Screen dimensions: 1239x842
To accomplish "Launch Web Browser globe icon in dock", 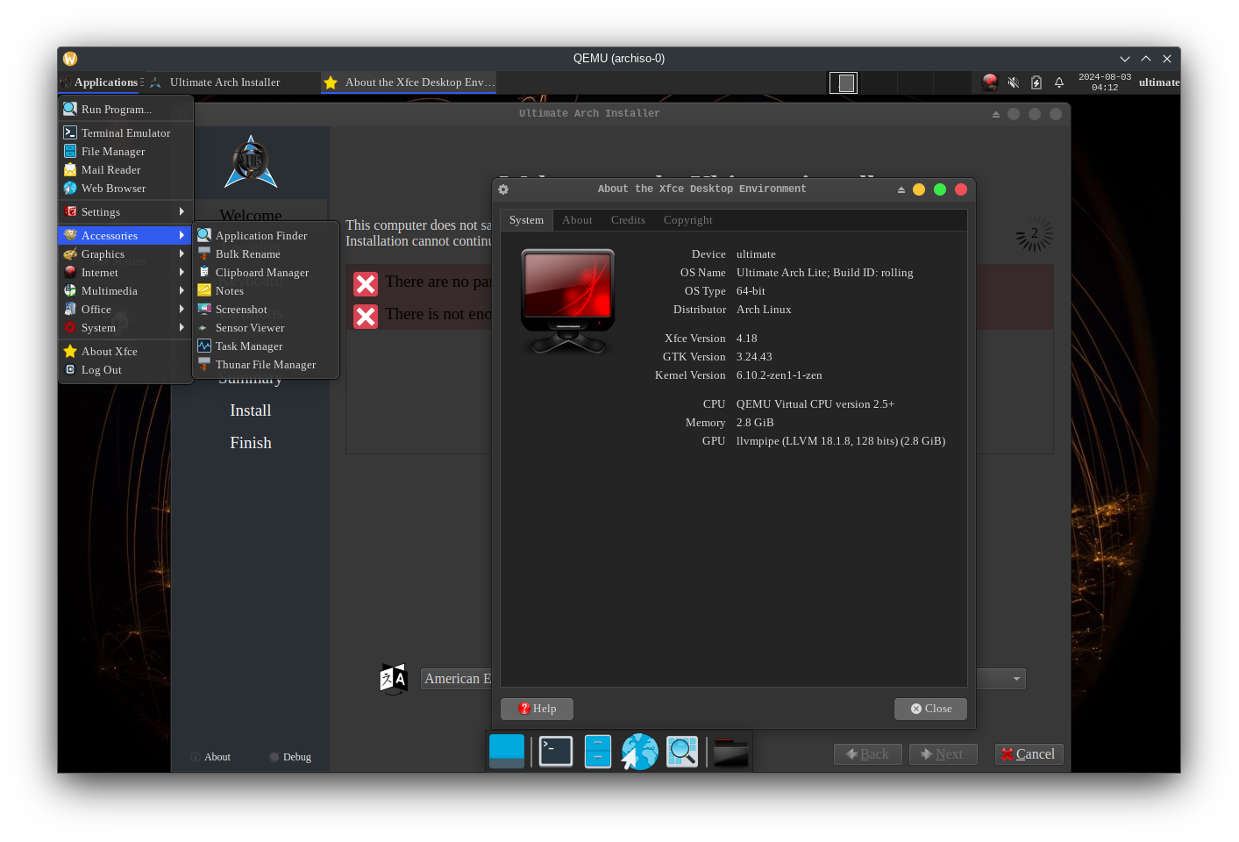I will click(x=640, y=752).
